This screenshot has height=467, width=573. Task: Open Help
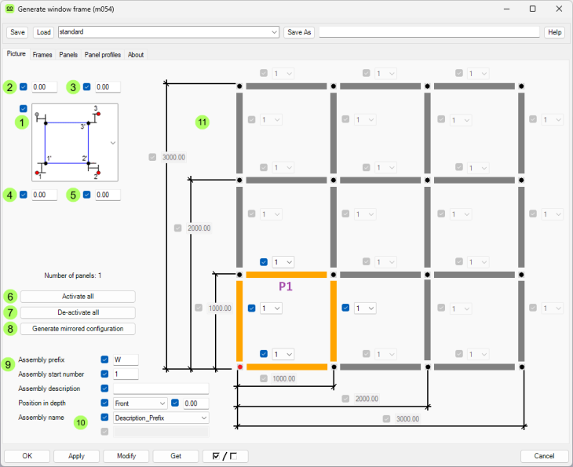click(x=554, y=32)
